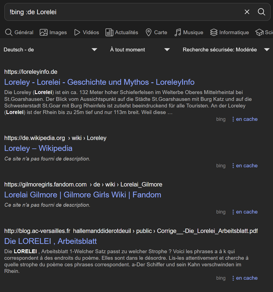Click 'bing' engine label under LoreleyInfo result
This screenshot has width=273, height=292.
tap(221, 119)
